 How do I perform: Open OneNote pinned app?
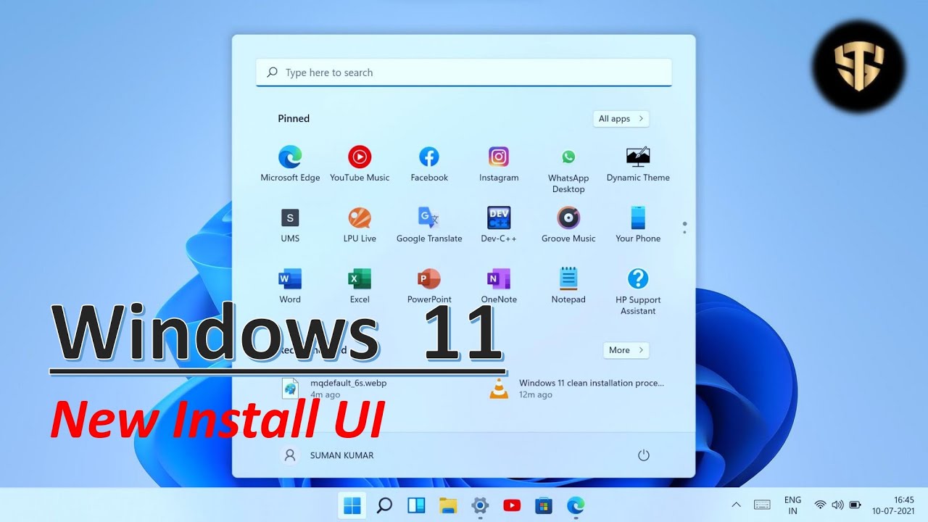pyautogui.click(x=499, y=286)
